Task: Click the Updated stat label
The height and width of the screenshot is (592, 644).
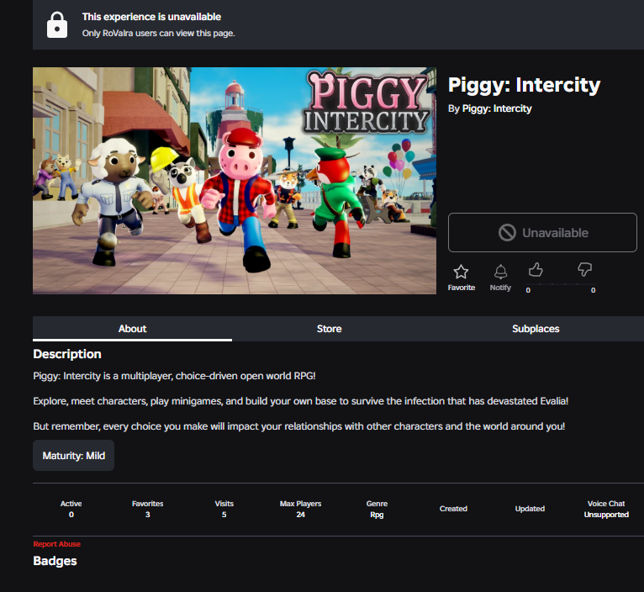Action: tap(530, 509)
